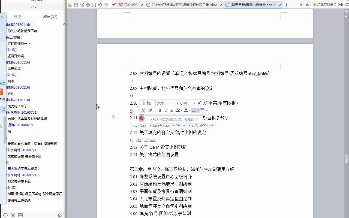Click the chat user name 头上的烙印
This screenshot has width=349, height=218.
(x=14, y=37)
